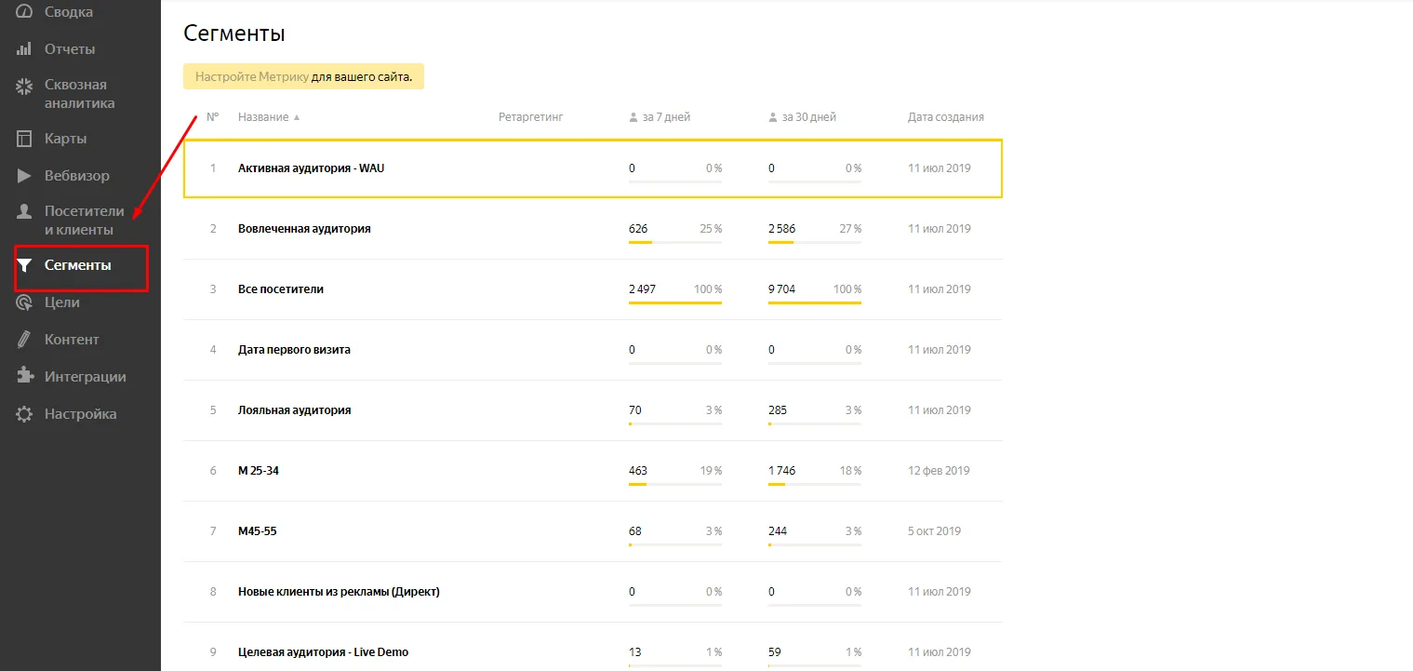Click the за 30 дней column header
This screenshot has height=671, width=1413.
click(x=802, y=117)
